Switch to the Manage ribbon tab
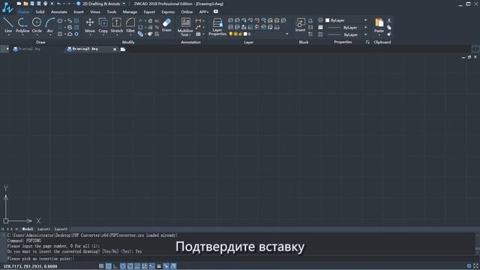Screen dimensions: 480x270 pos(130,12)
